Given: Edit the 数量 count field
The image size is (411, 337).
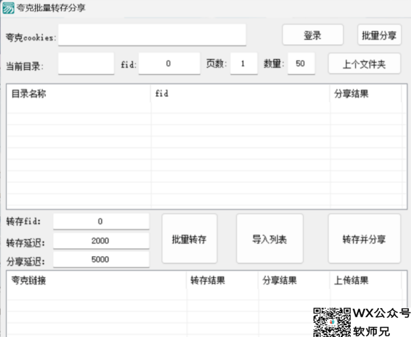Looking at the screenshot, I should tap(301, 64).
